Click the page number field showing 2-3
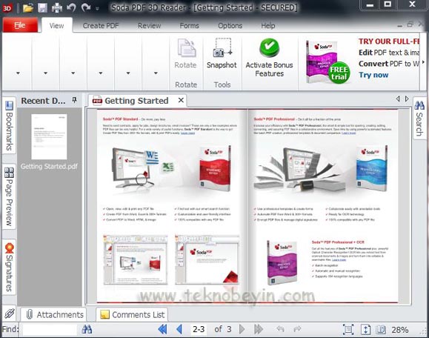This screenshot has width=429, height=338. pyautogui.click(x=199, y=329)
